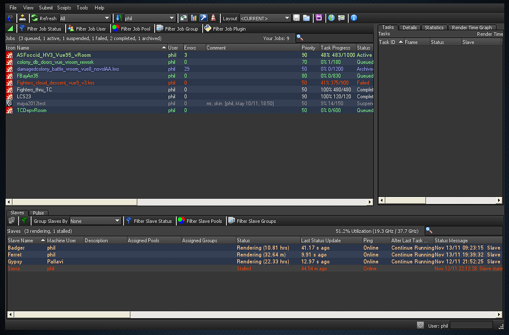Click the globe toolbar icon

(331, 18)
